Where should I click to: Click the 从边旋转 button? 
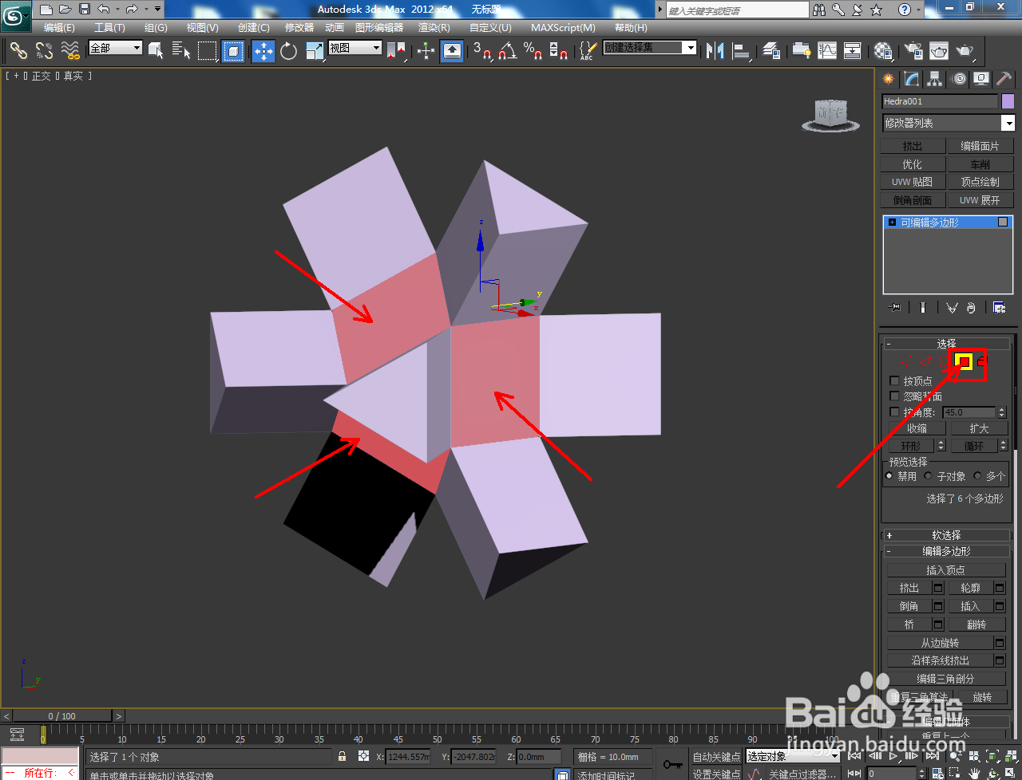coord(940,643)
